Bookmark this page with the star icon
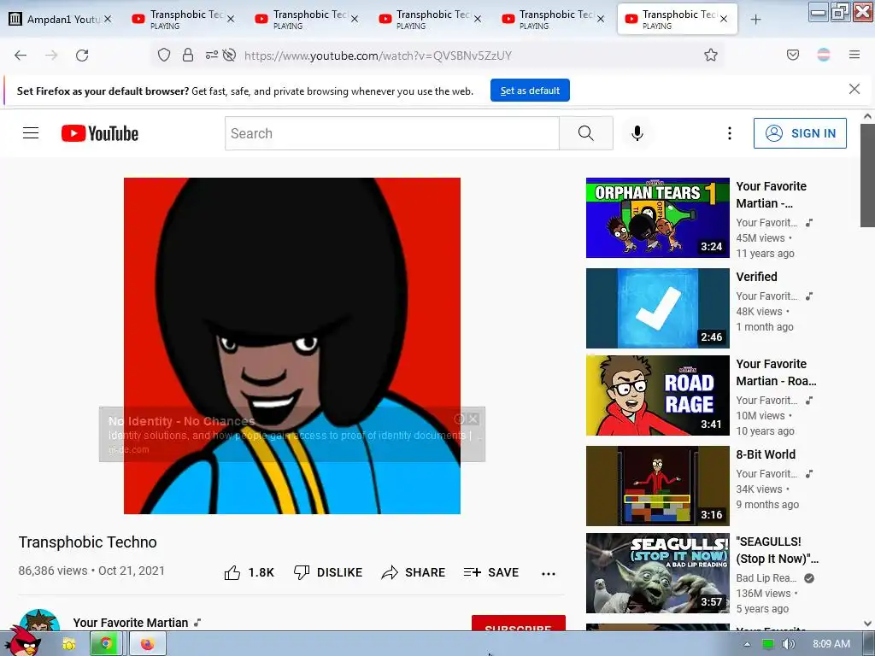This screenshot has width=875, height=656. point(710,55)
